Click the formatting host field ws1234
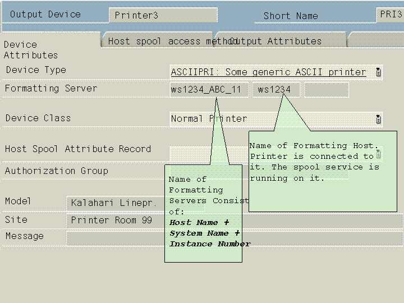 [x=276, y=90]
